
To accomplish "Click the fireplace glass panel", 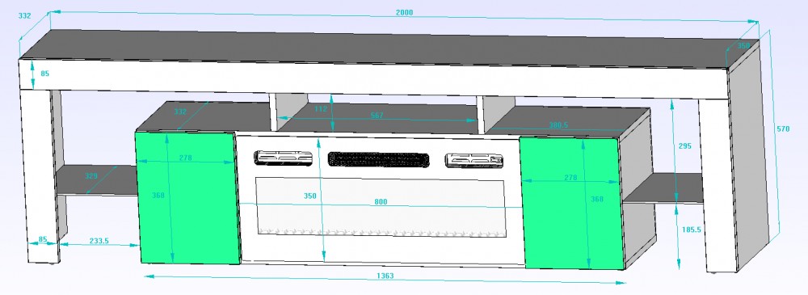I will click(x=381, y=208).
